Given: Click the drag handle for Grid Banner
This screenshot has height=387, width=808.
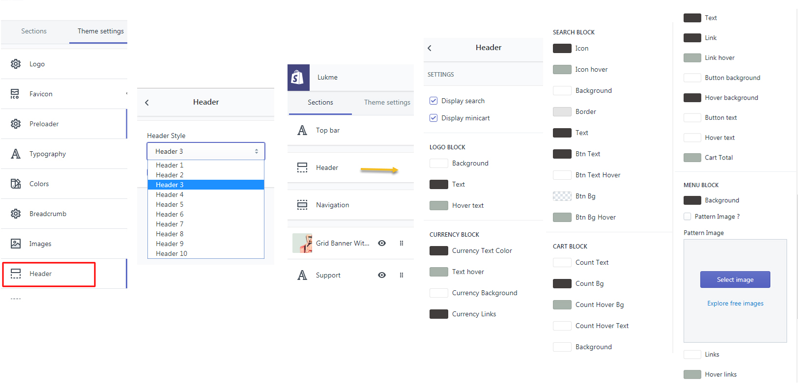Looking at the screenshot, I should (402, 243).
